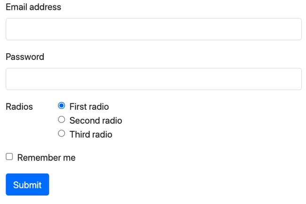
Task: Click the Email address label text
Action: (x=33, y=7)
